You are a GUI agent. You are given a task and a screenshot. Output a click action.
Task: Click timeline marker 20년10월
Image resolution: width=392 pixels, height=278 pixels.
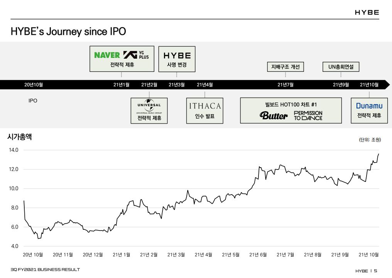click(34, 85)
